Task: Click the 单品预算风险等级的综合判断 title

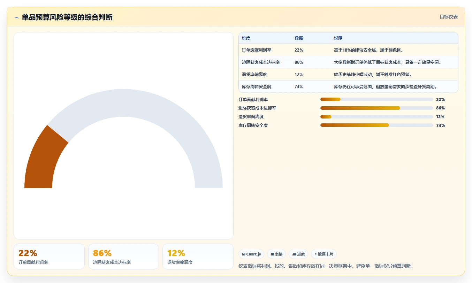Action: 67,17
